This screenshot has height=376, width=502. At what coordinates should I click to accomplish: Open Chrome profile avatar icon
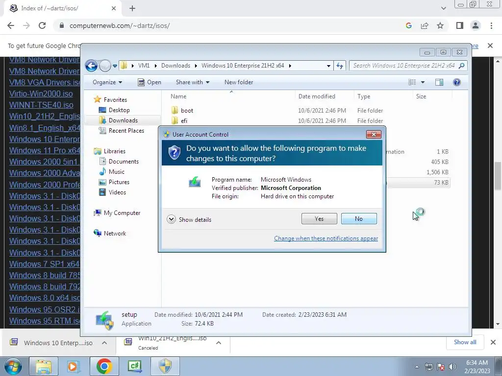point(476,25)
